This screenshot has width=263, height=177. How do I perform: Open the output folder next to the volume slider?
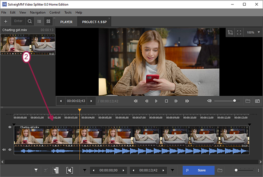tap(248, 101)
